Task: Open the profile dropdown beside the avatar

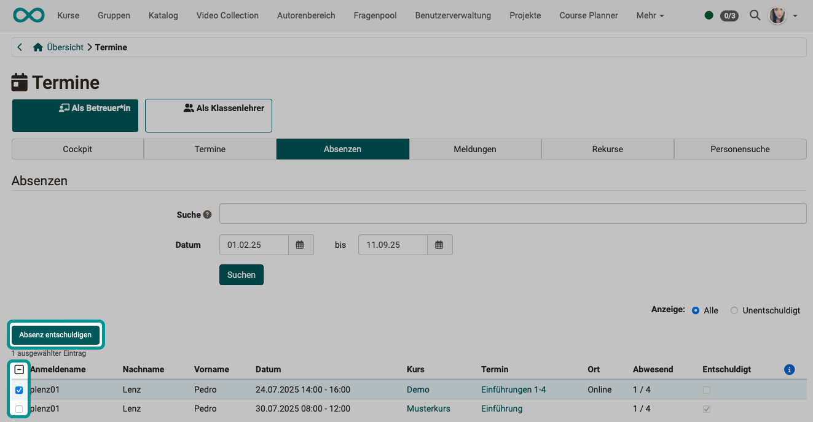Action: (x=795, y=16)
